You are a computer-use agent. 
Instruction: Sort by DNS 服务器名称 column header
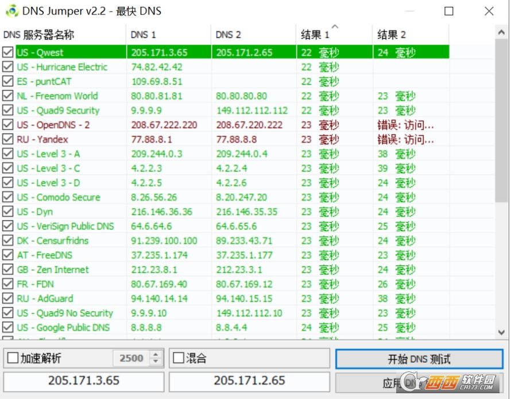[x=63, y=34]
